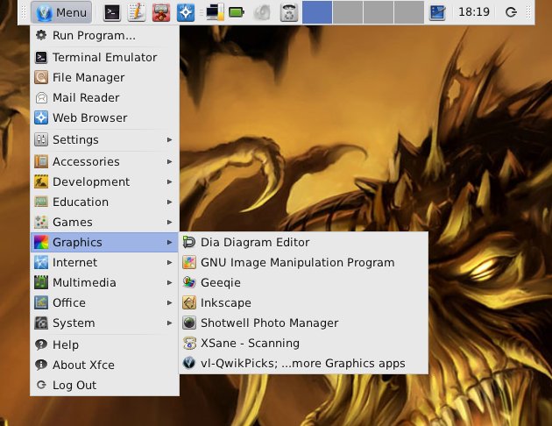Click the 18:19 clock in the panel

473,12
